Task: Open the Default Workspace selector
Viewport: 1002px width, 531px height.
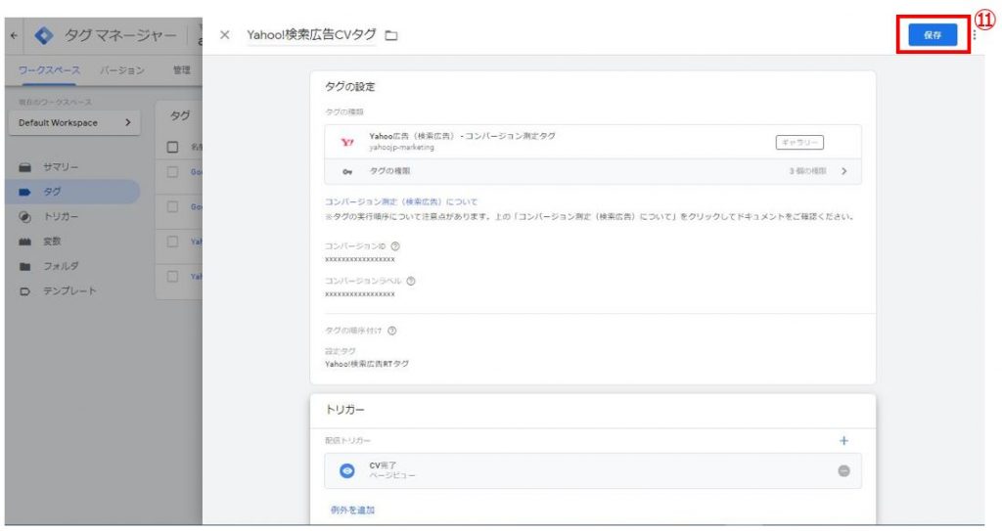Action: point(74,122)
